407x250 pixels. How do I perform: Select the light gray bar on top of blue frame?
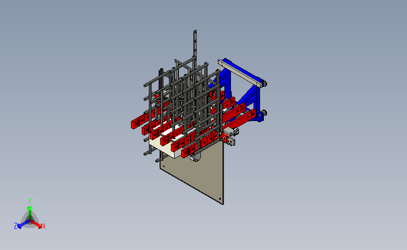(x=240, y=73)
